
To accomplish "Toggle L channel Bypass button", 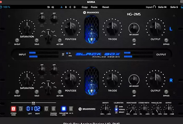I will (x=166, y=40).
